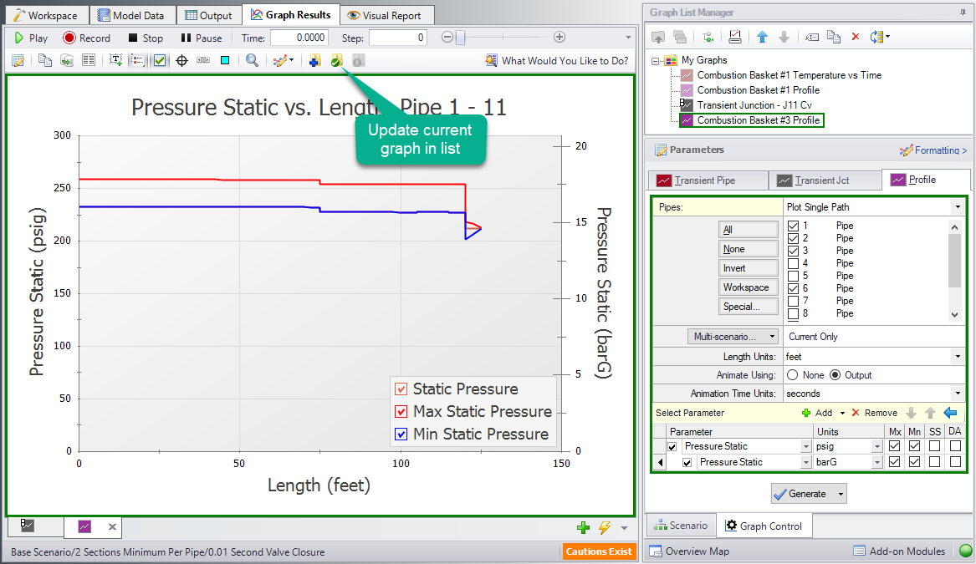This screenshot has width=976, height=564.
Task: Click the Update current graph in list icon
Action: (x=336, y=60)
